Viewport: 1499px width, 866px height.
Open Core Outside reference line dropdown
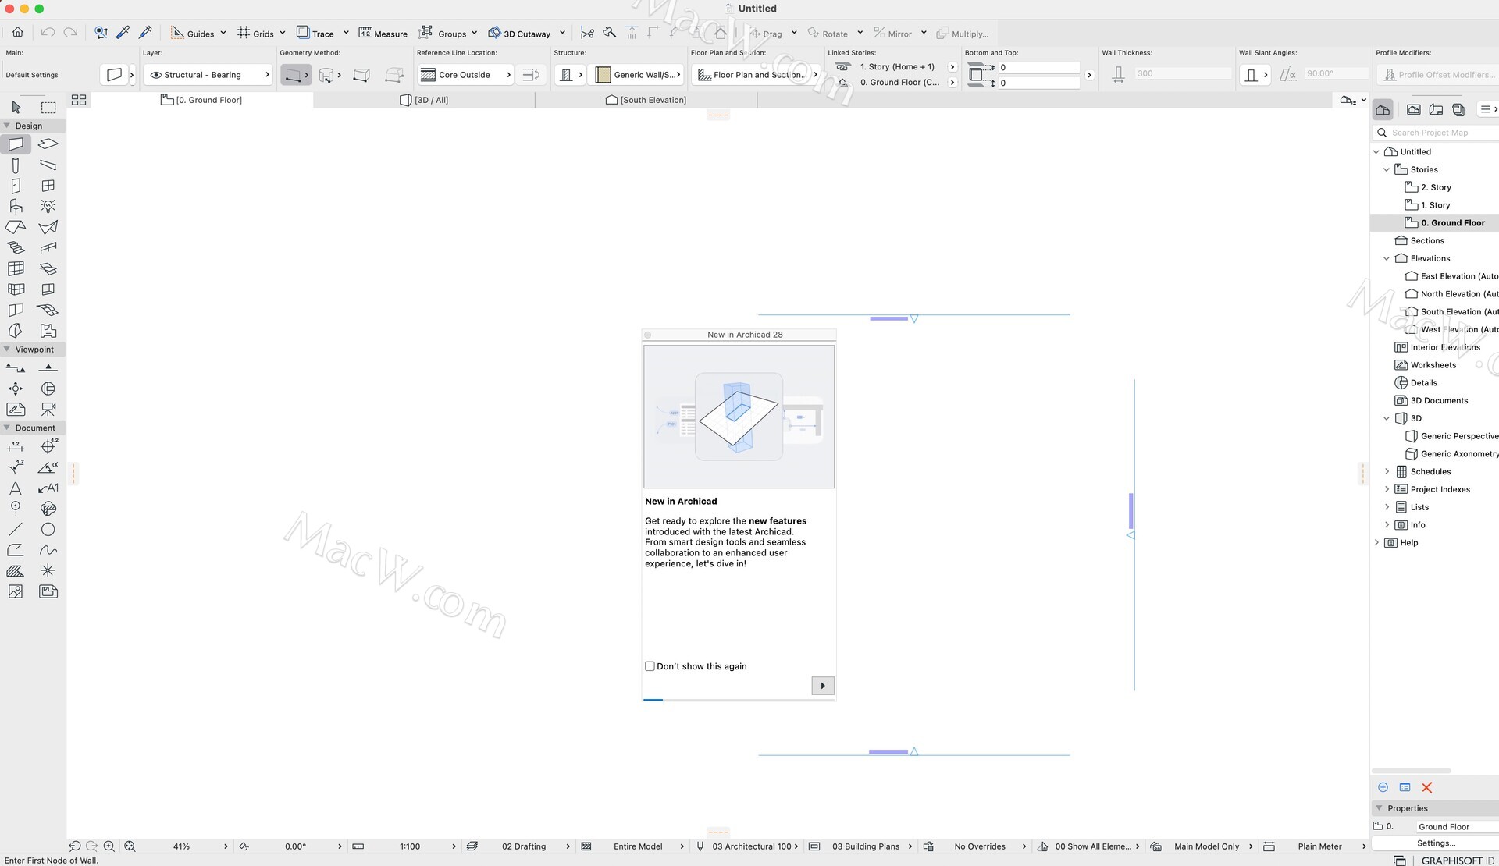(x=465, y=75)
